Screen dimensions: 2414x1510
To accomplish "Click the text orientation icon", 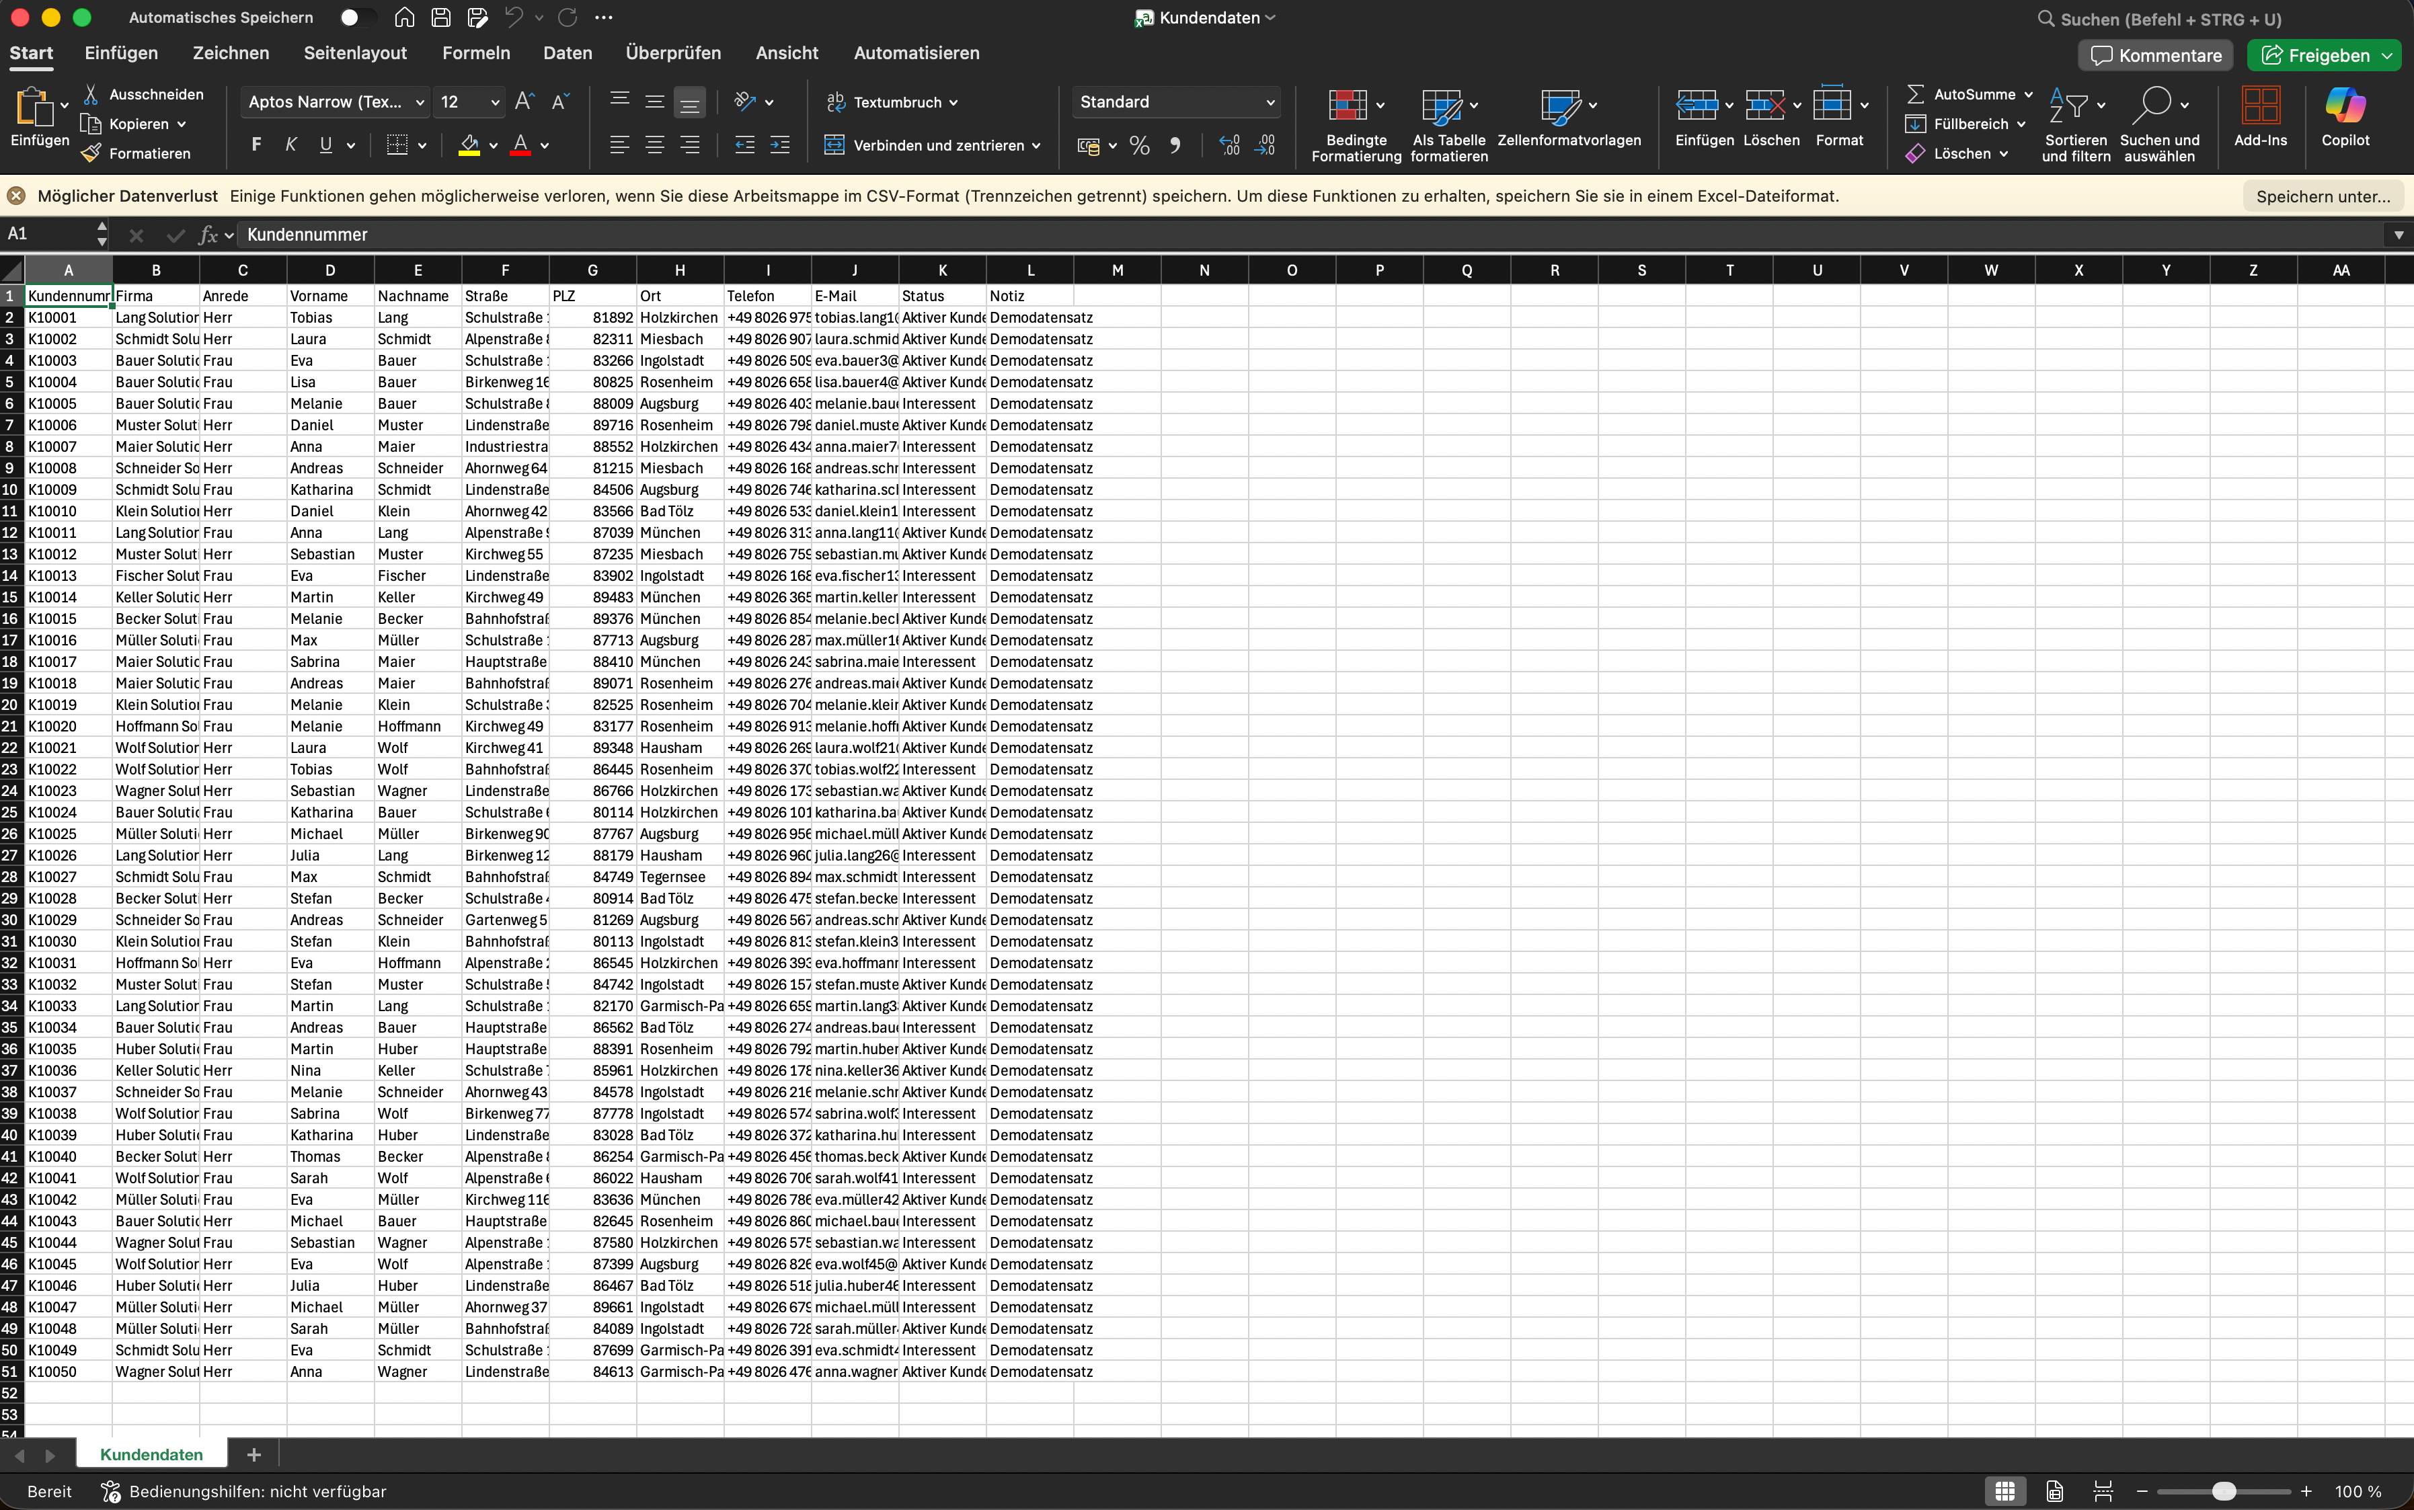I will (744, 102).
